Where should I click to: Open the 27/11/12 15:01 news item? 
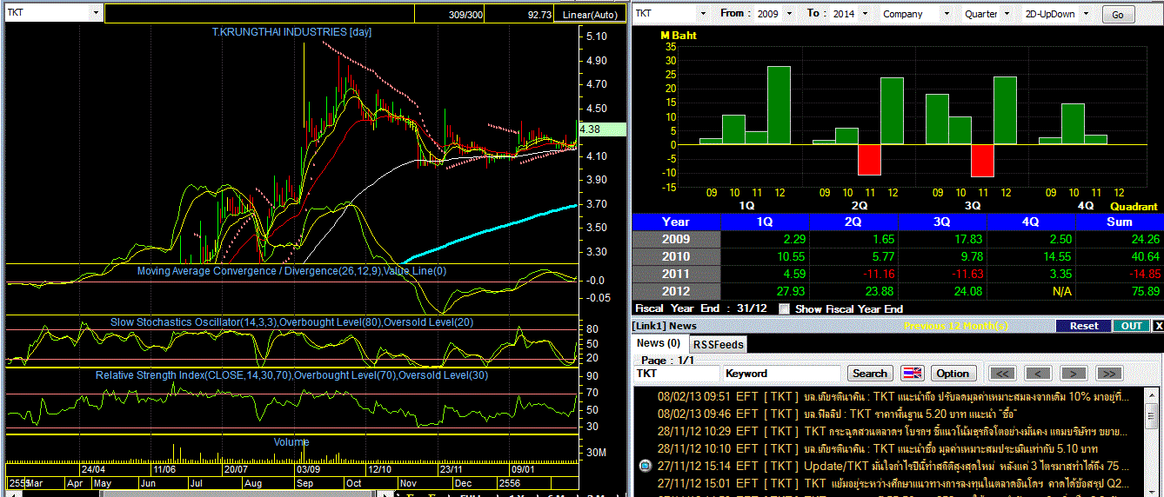893,483
